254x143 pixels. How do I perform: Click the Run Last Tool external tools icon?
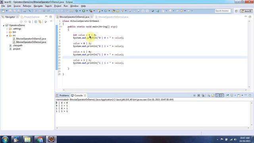pyautogui.click(x=91, y=11)
